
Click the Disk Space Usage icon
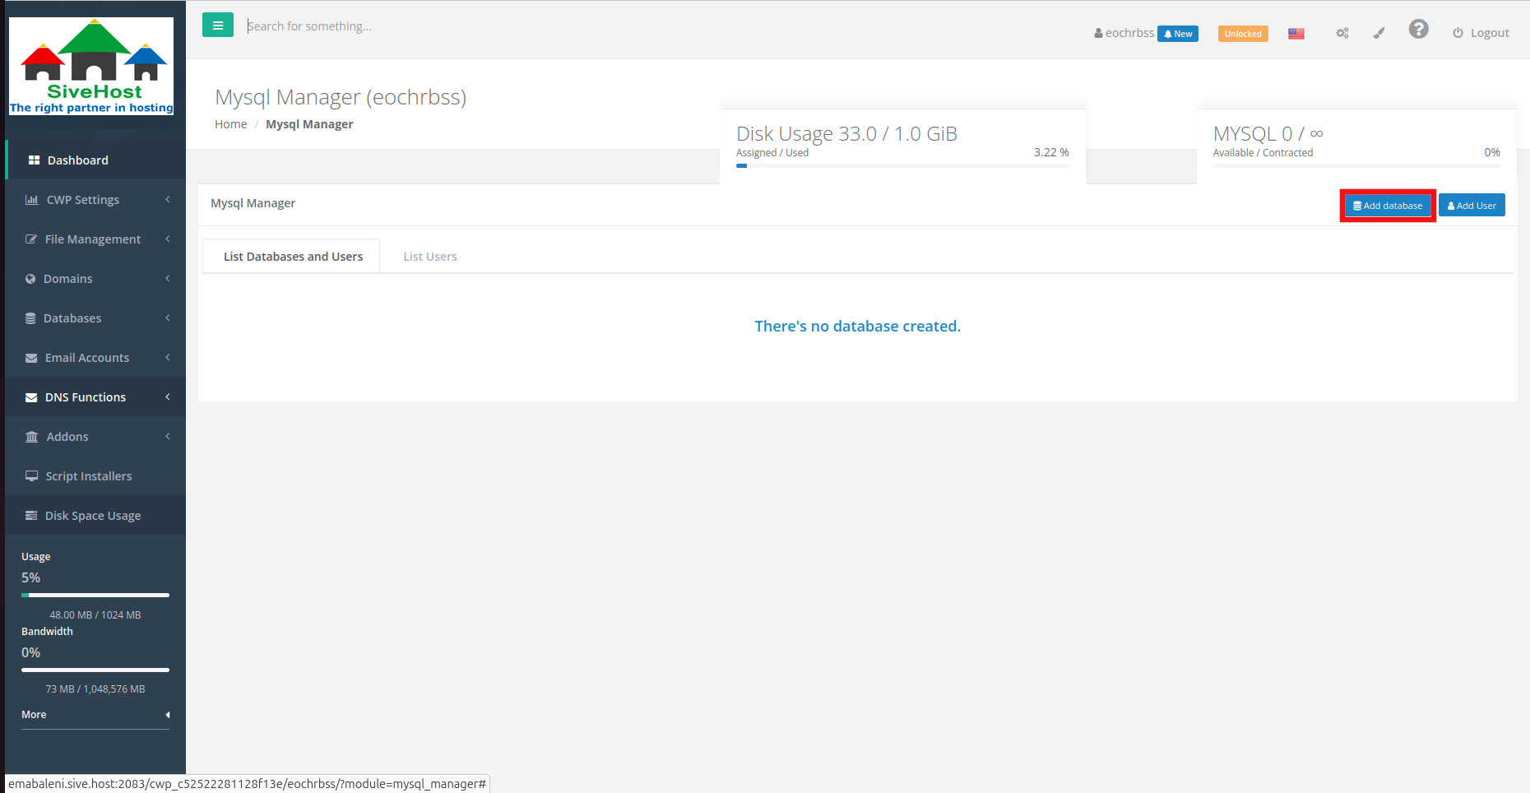tap(31, 516)
